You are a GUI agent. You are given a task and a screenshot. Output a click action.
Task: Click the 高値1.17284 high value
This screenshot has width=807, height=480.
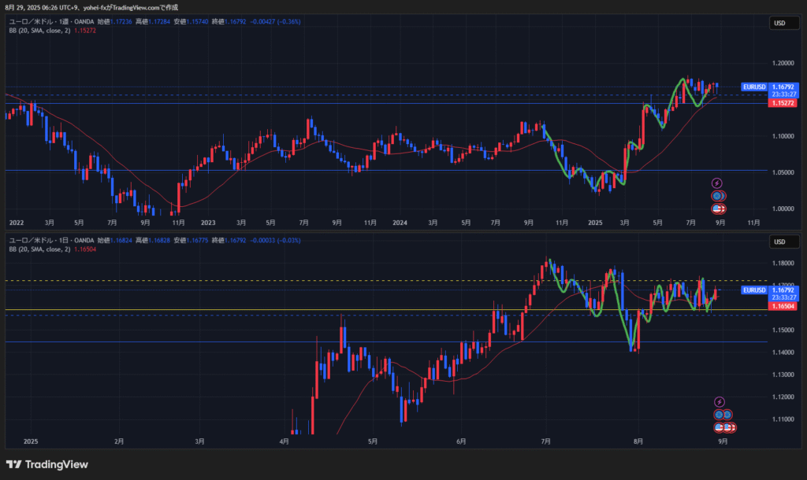point(153,21)
